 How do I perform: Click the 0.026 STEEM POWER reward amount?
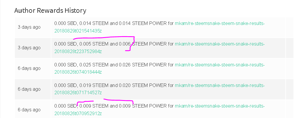143,65
